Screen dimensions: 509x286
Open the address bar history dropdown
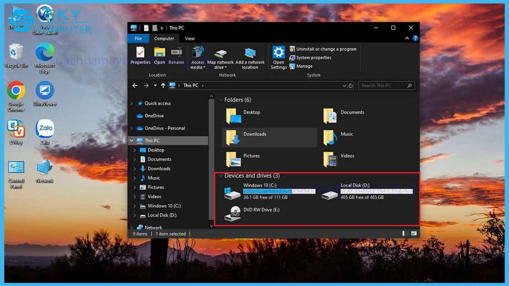(344, 85)
